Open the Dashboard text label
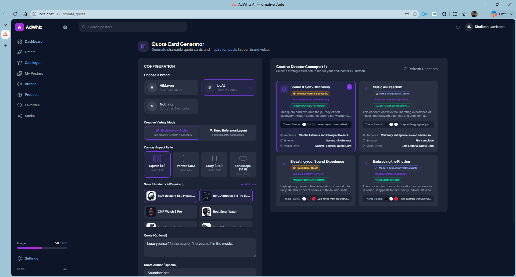Viewport: 516px width, 277px height. pyautogui.click(x=34, y=42)
